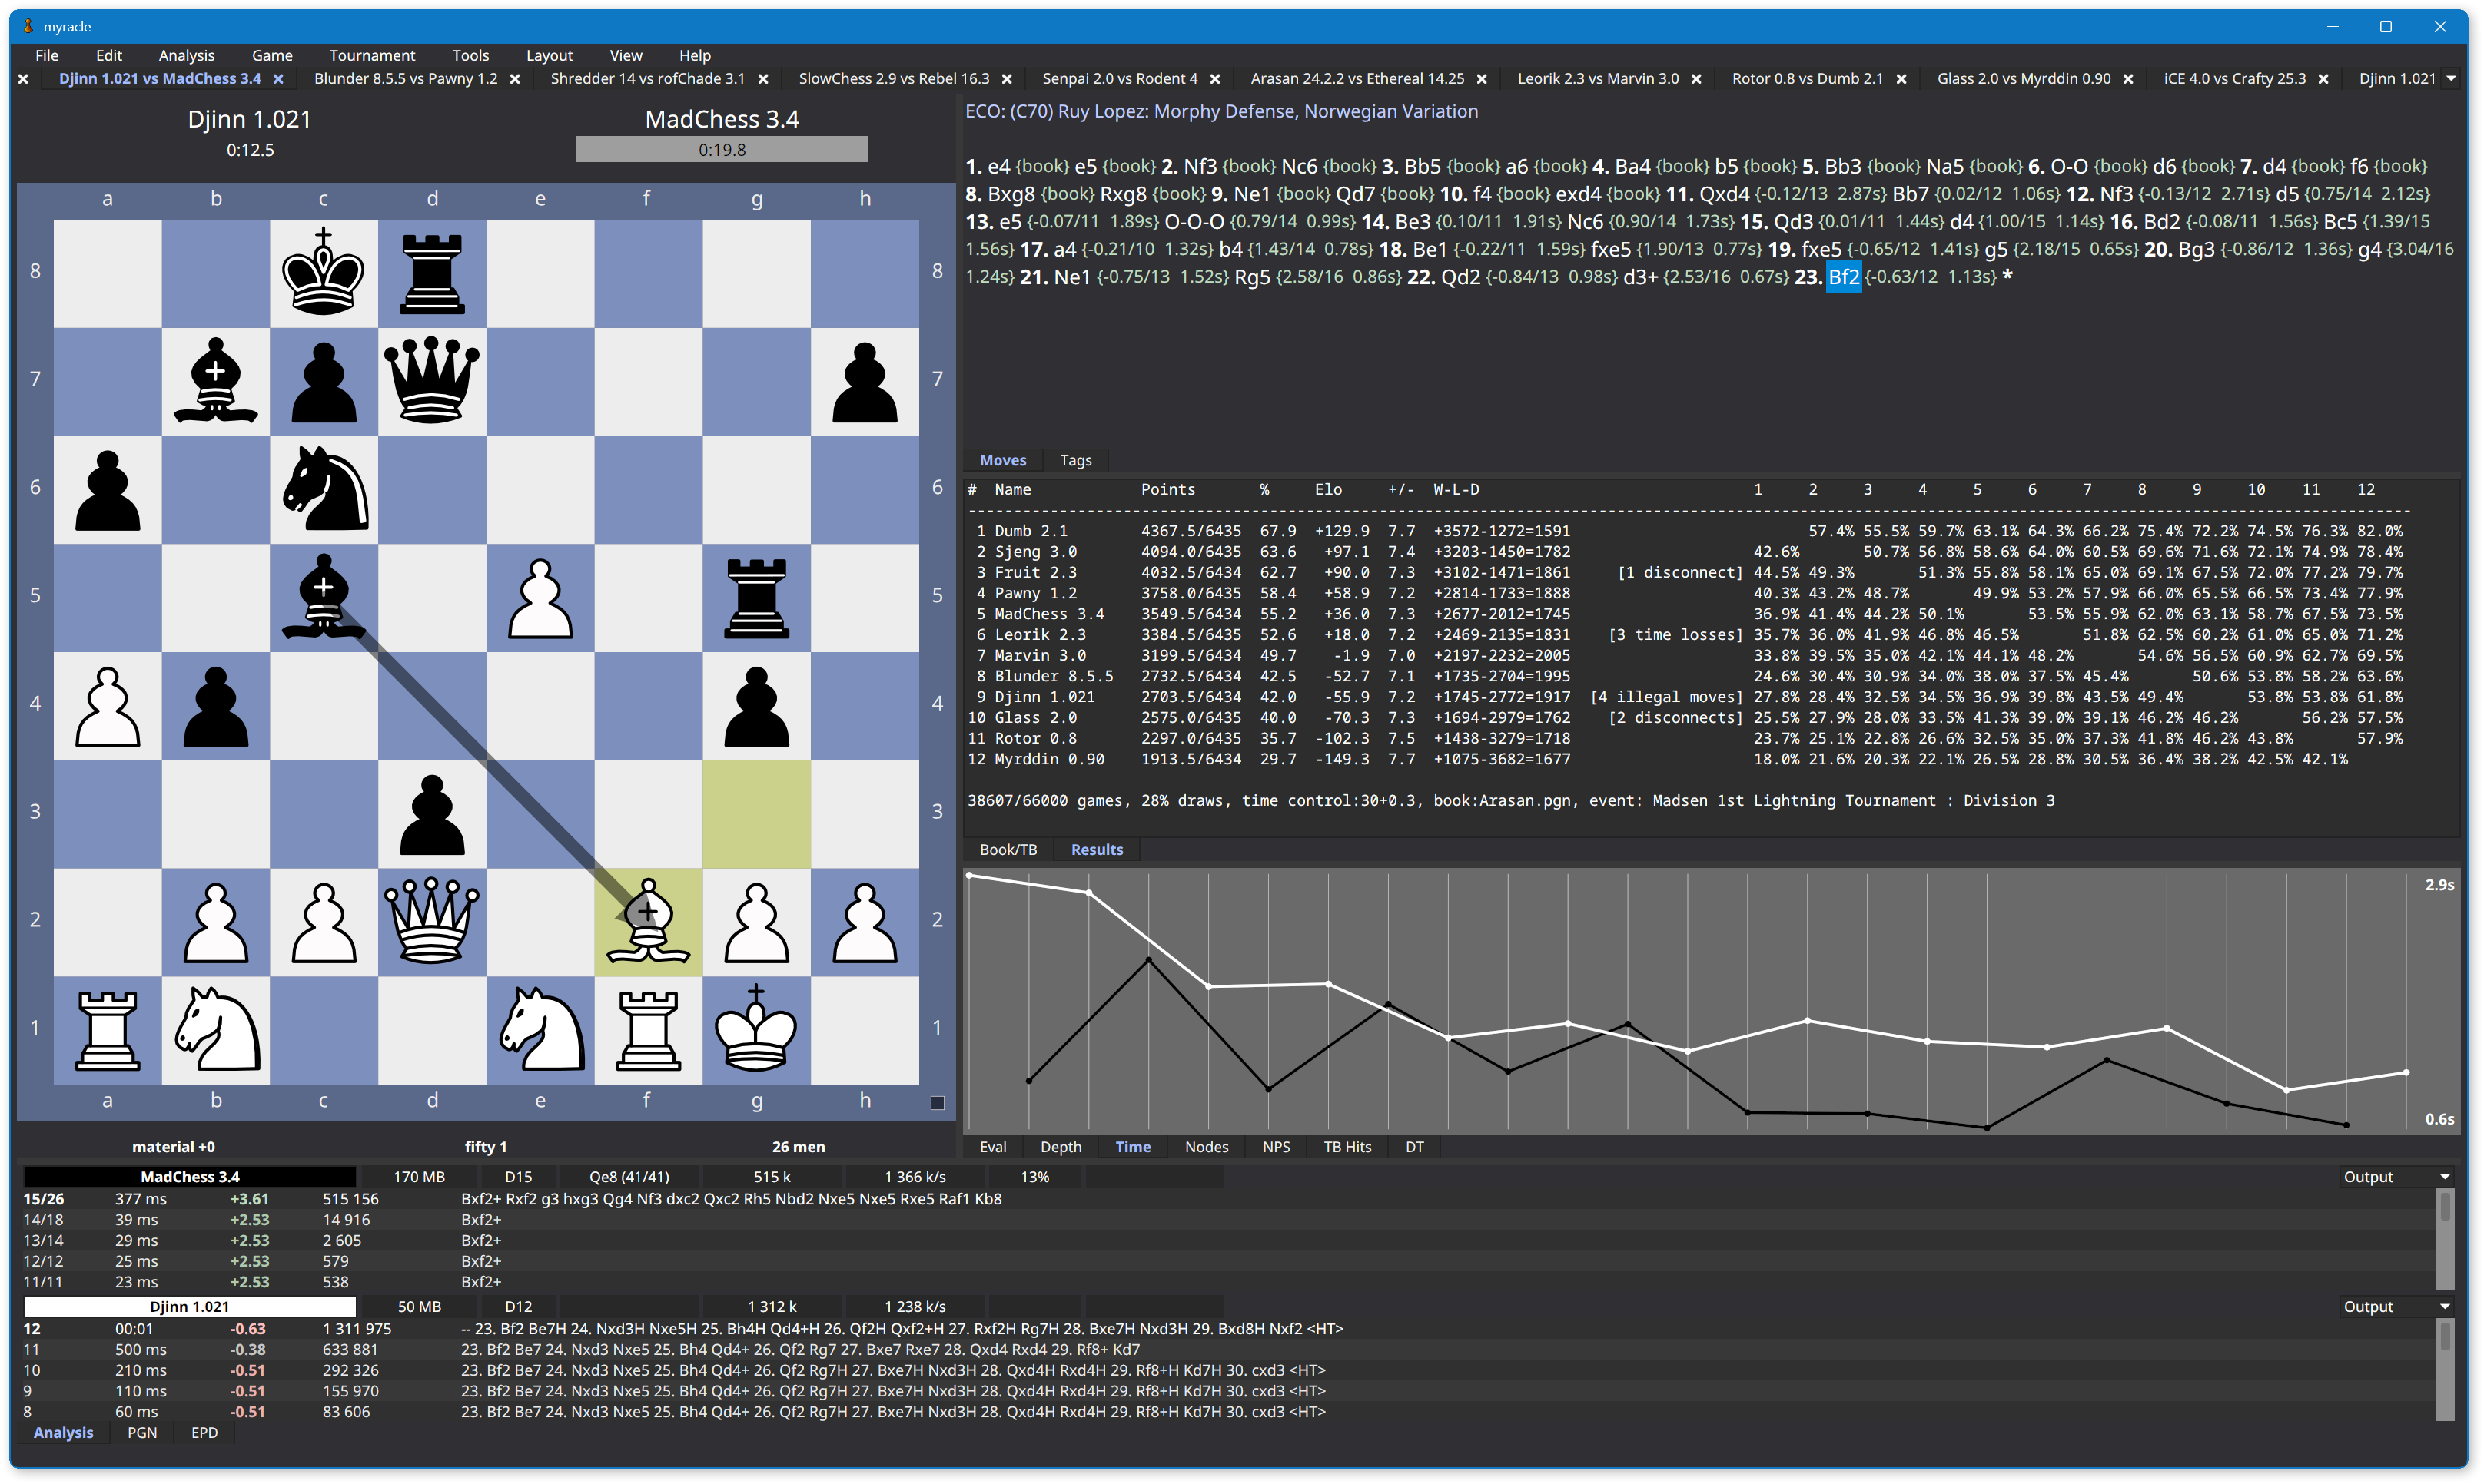Close the Blunder 8.5.5 vs Pawny 1.2 tab

515,79
